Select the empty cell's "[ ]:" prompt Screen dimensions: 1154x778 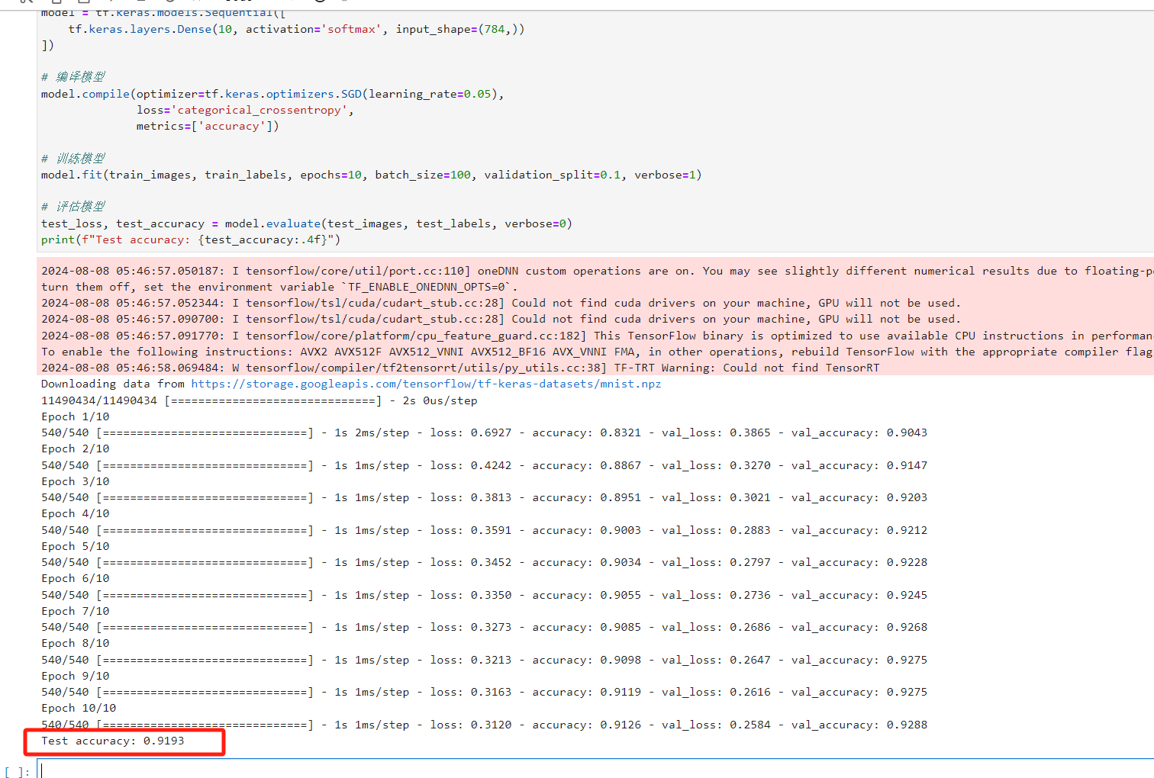(x=17, y=772)
